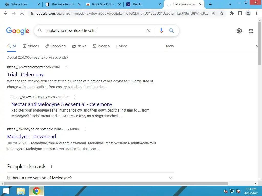Click the scrollbar down arrow
This screenshot has width=262, height=196.
point(260,179)
